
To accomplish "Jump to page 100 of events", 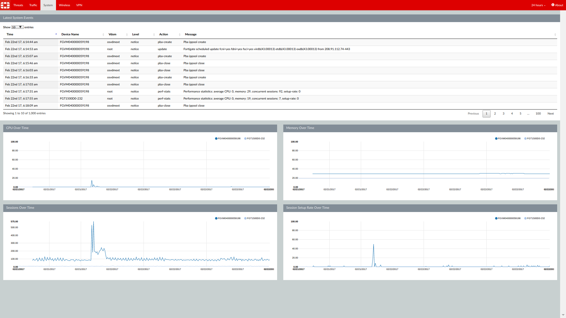I will [x=538, y=113].
